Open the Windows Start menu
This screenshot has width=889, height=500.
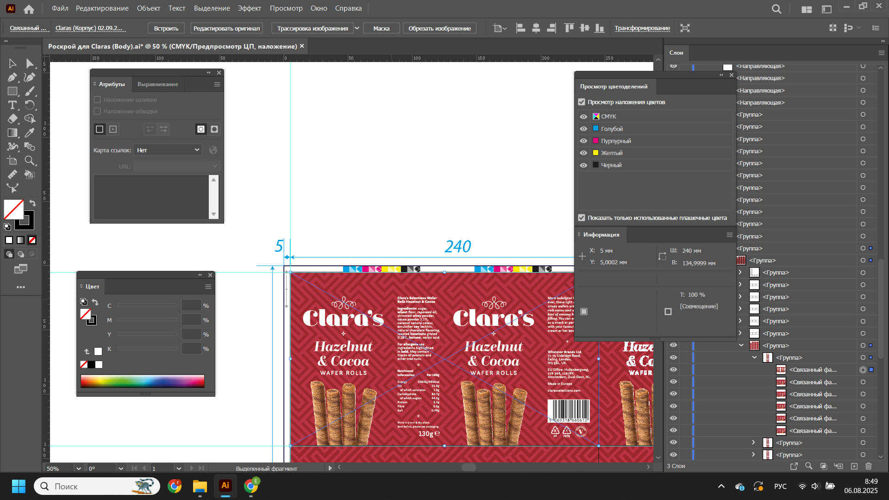click(19, 486)
